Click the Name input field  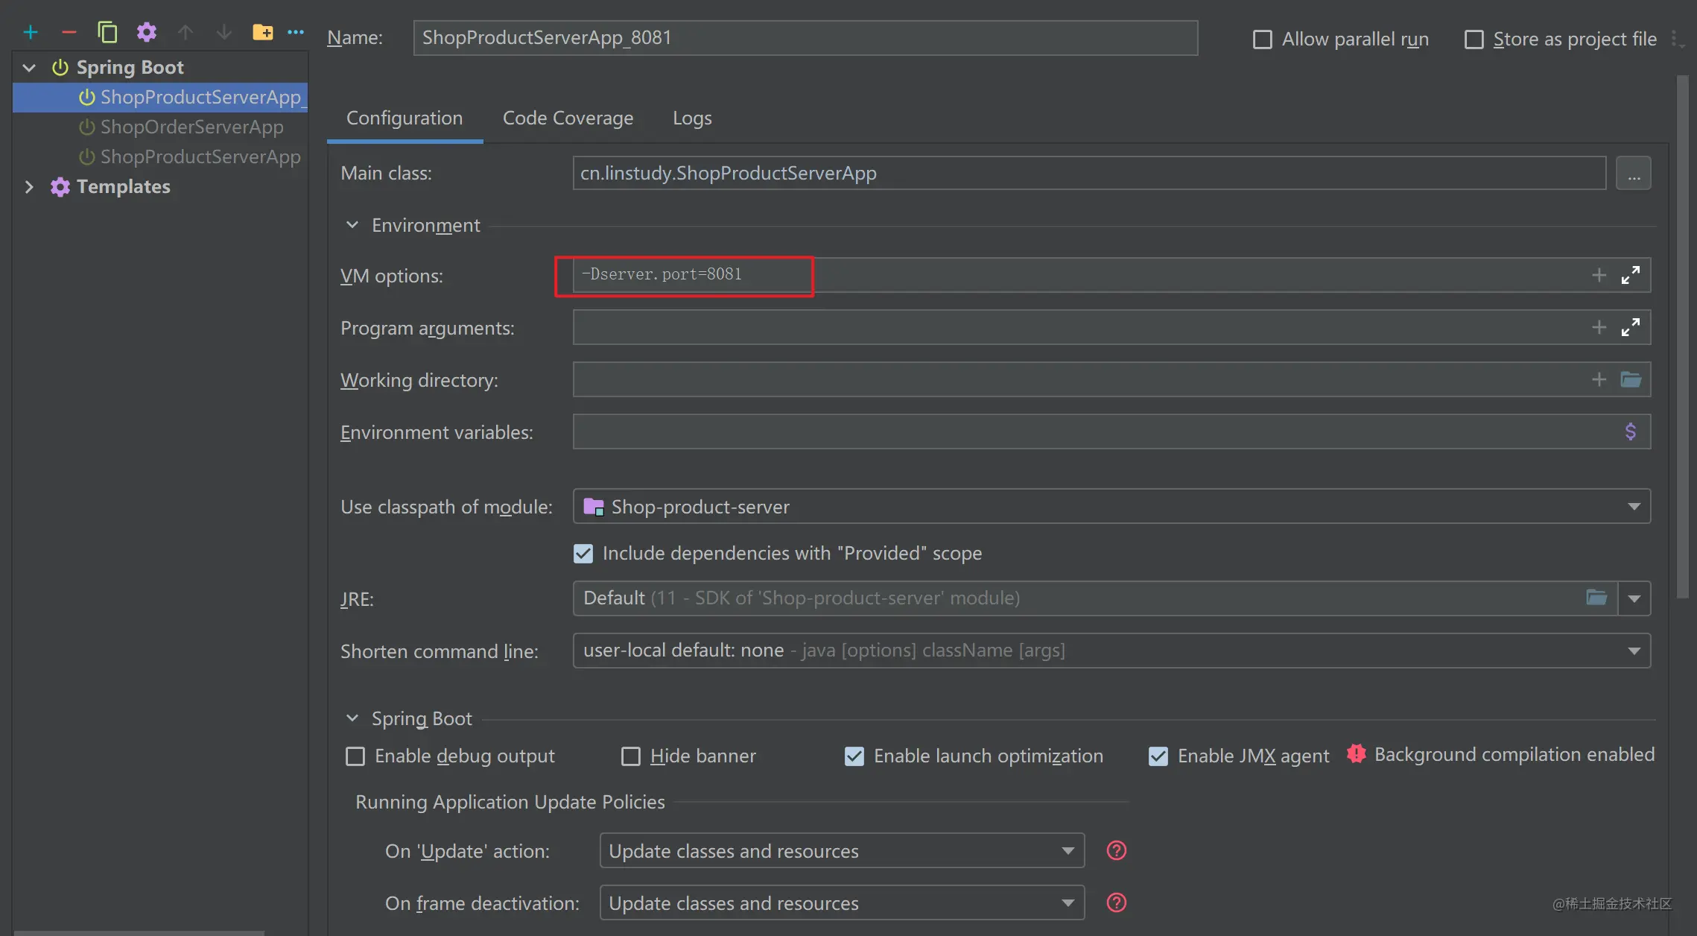(x=805, y=38)
